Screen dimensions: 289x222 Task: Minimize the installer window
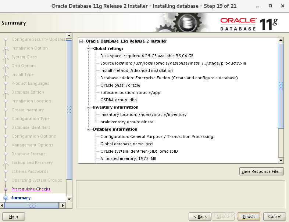pos(258,6)
